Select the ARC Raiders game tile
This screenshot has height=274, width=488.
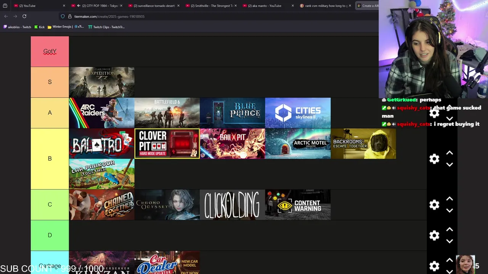pyautogui.click(x=102, y=113)
